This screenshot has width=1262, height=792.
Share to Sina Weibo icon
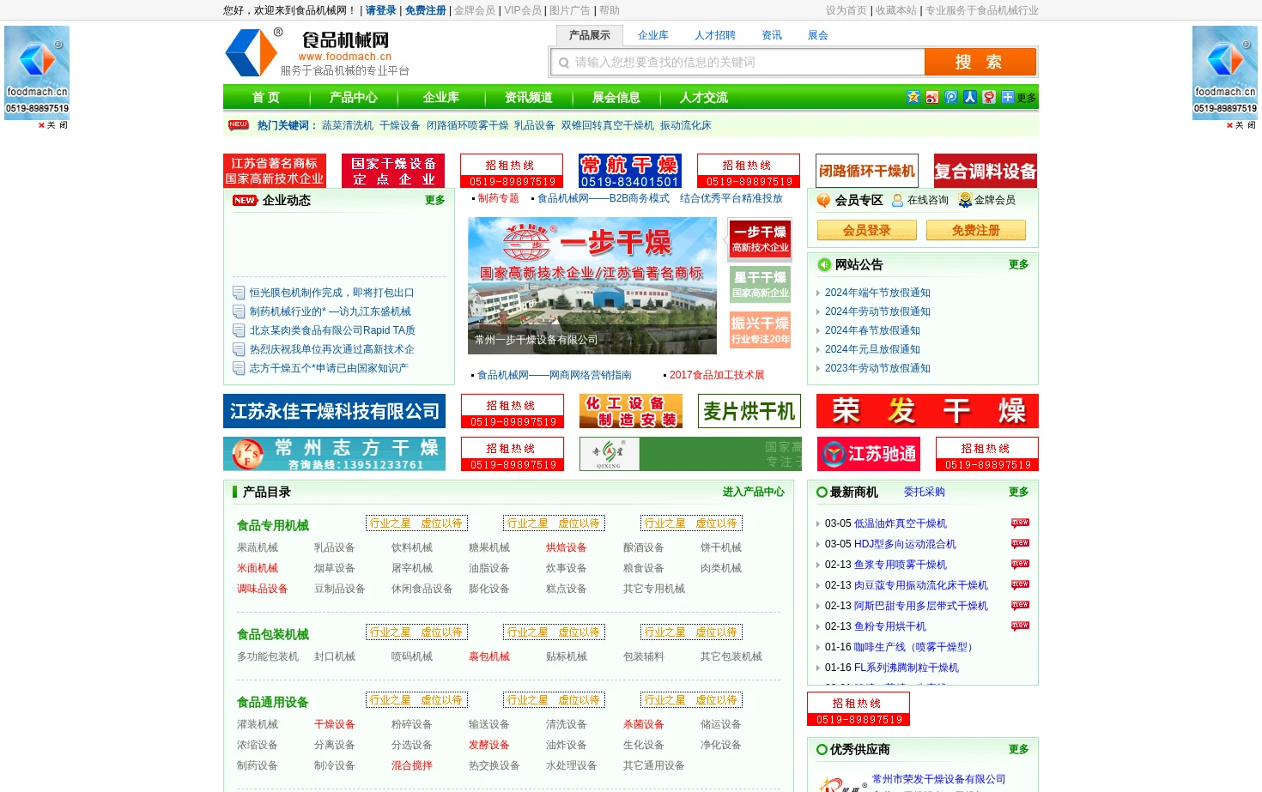click(932, 97)
